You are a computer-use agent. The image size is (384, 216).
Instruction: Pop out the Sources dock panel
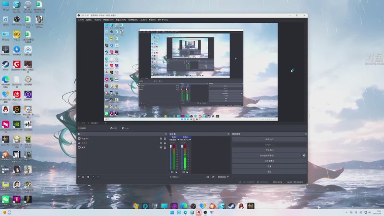click(x=166, y=134)
